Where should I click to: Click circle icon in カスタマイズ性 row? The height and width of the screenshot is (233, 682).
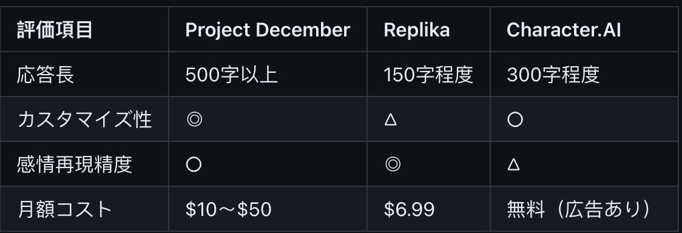515,120
